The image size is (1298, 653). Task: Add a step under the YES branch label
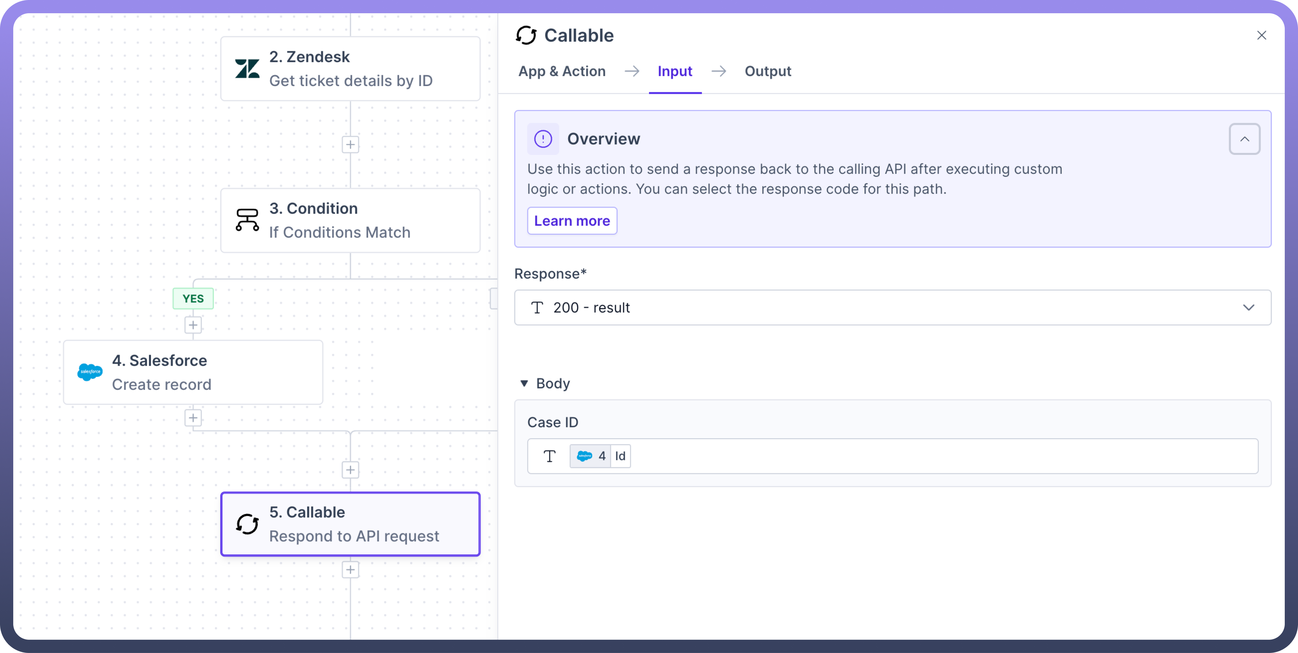tap(193, 325)
